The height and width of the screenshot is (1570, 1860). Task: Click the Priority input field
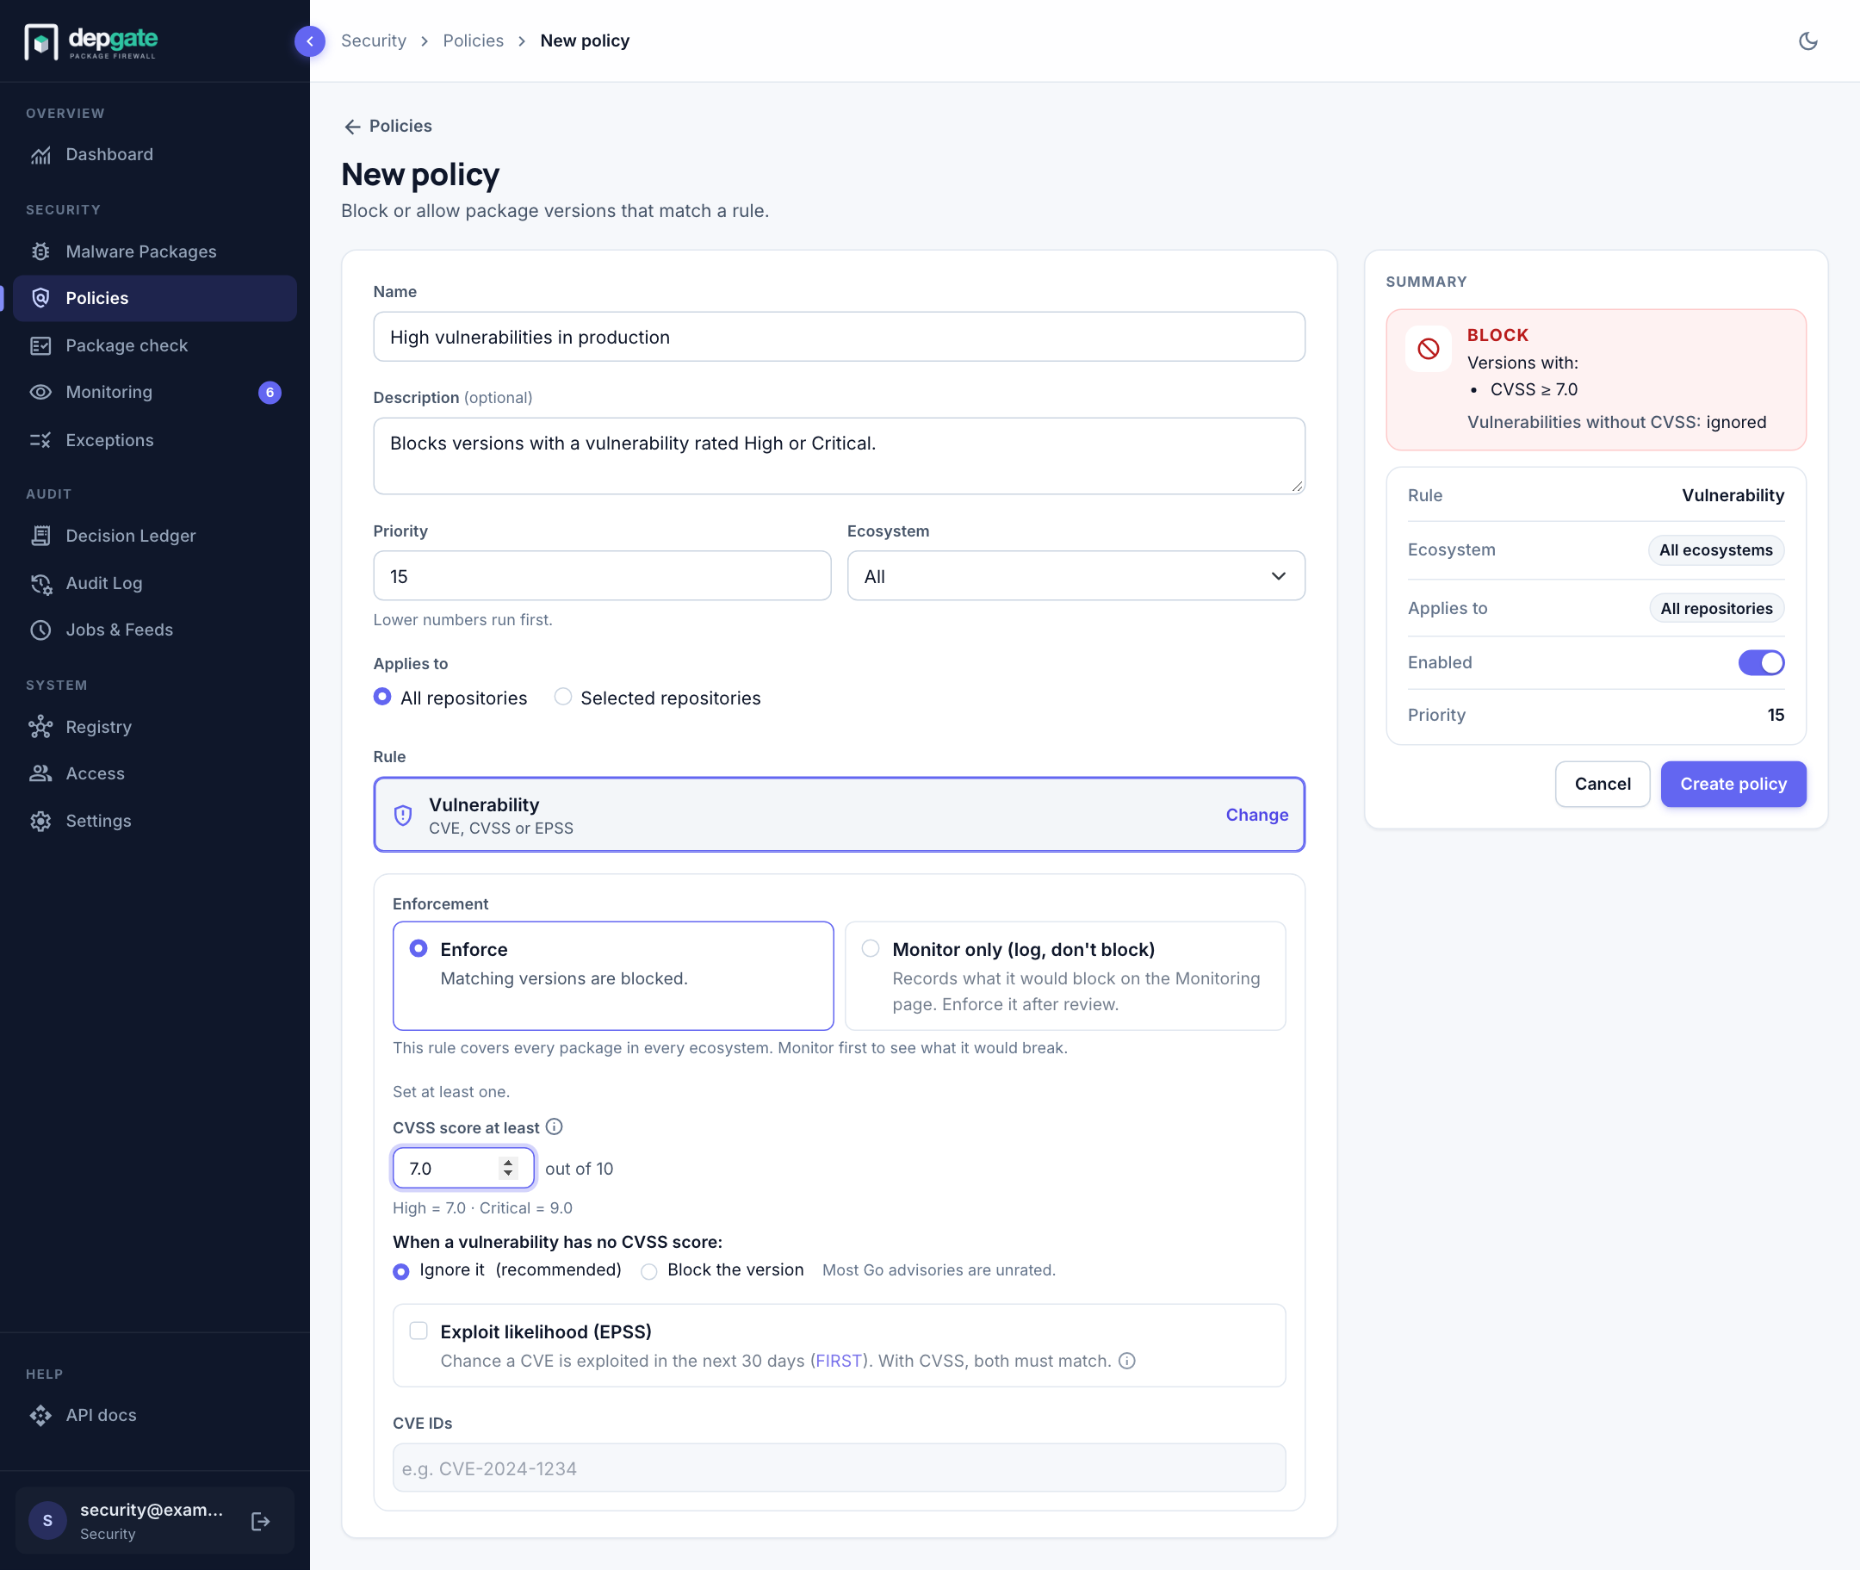[602, 576]
